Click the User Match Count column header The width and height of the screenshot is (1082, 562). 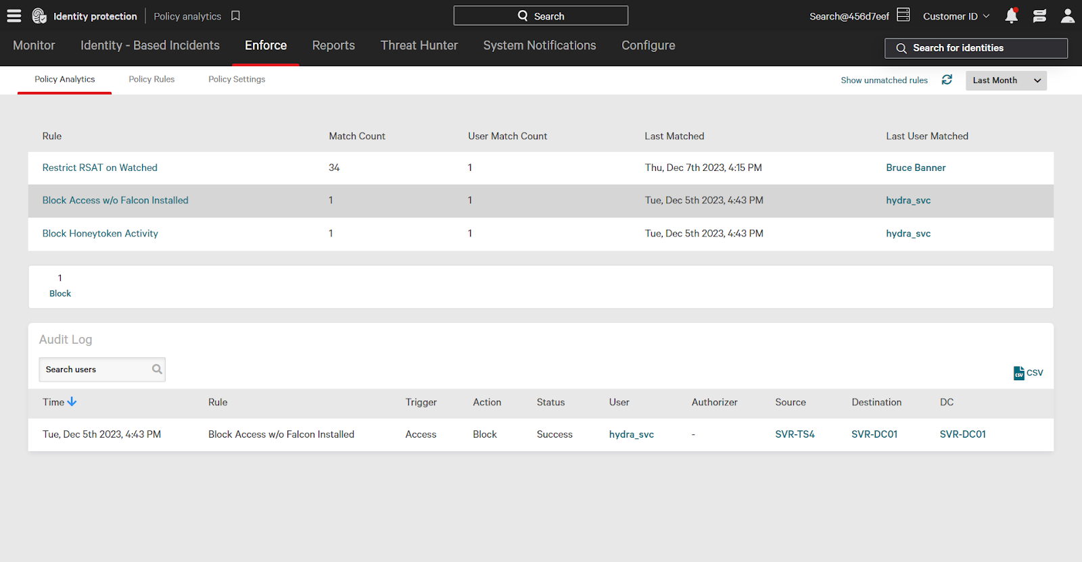[508, 136]
